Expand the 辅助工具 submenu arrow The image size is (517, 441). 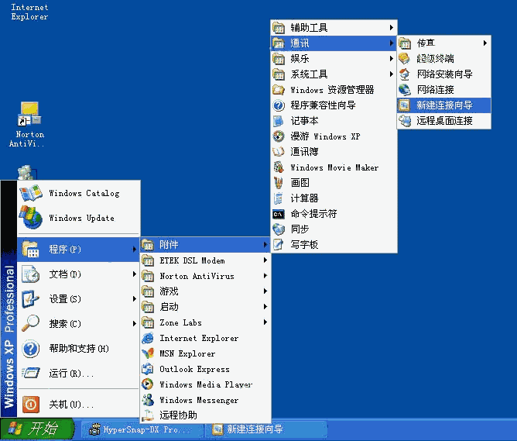coord(391,27)
